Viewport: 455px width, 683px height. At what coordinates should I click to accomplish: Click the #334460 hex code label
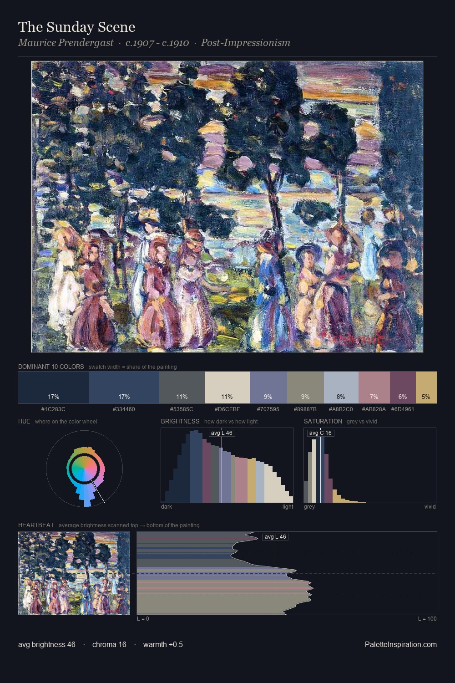(x=124, y=409)
